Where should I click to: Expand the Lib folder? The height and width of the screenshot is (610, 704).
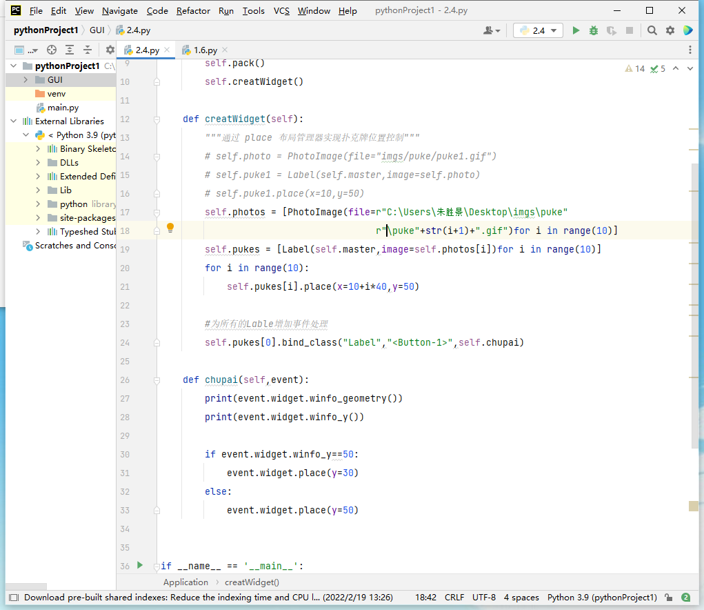(38, 190)
